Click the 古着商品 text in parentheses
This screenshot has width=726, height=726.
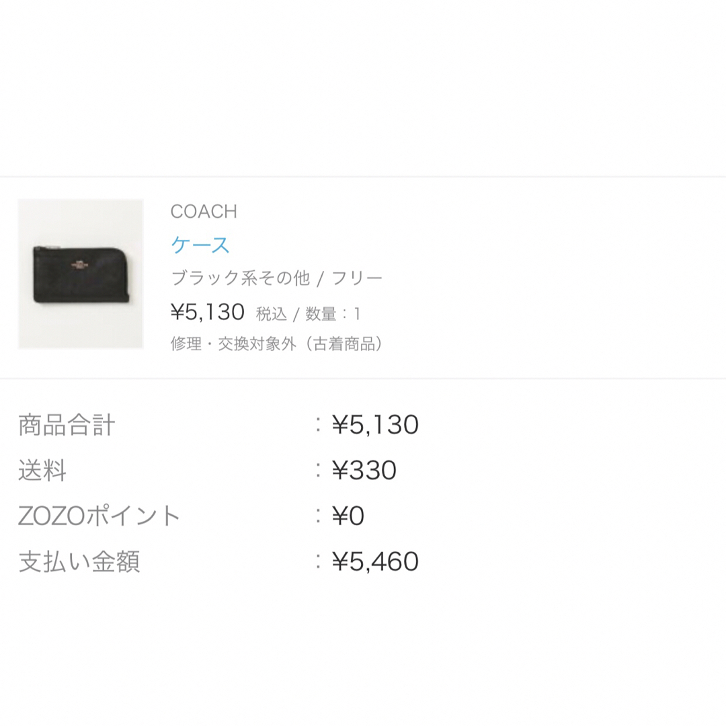pos(344,344)
